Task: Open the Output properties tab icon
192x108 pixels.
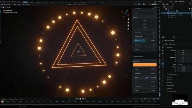Action: pyautogui.click(x=163, y=47)
